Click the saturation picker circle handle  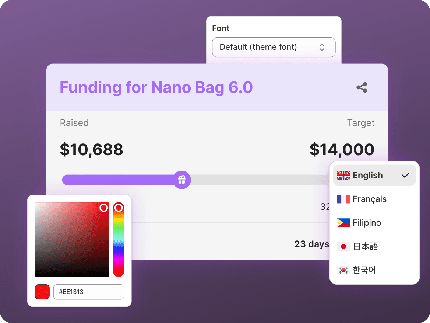pos(104,208)
